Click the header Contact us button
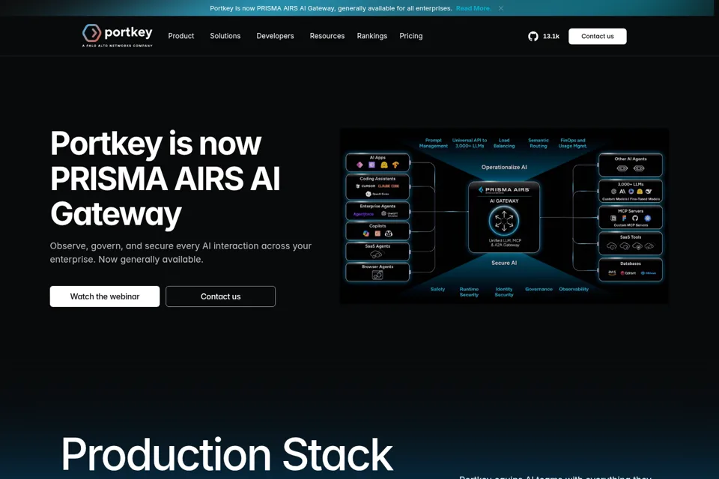The height and width of the screenshot is (479, 719). [x=598, y=36]
